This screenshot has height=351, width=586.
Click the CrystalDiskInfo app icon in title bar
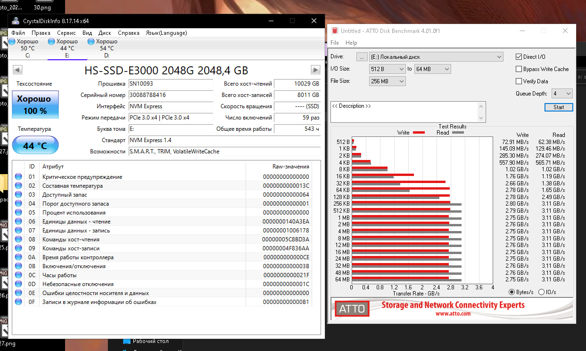click(x=16, y=21)
